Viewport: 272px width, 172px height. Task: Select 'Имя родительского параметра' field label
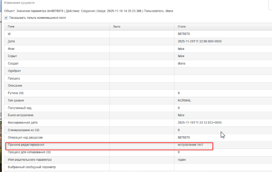[30, 160]
